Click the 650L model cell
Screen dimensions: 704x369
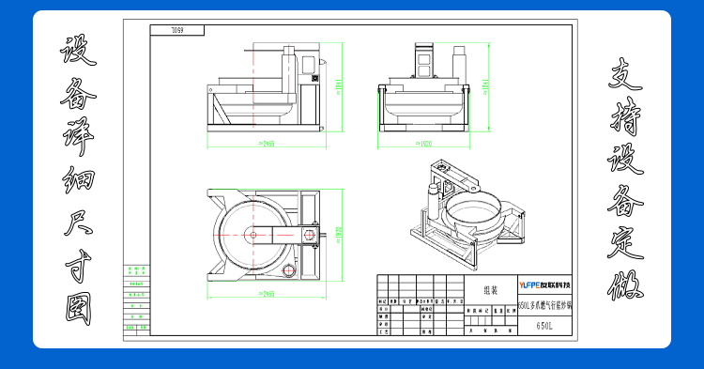pyautogui.click(x=544, y=326)
